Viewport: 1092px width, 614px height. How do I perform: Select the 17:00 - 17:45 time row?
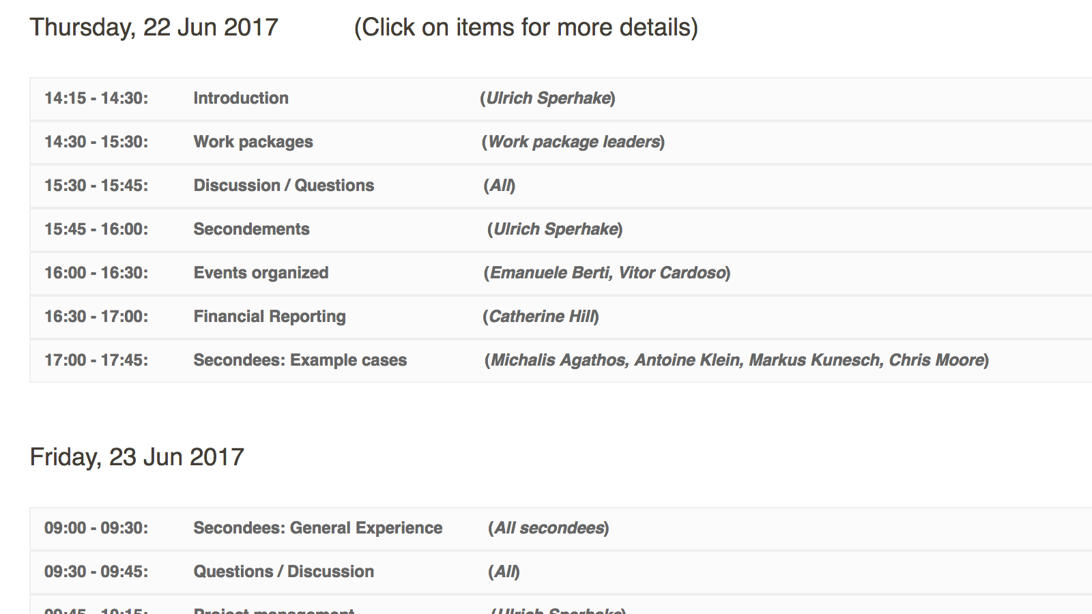point(96,360)
